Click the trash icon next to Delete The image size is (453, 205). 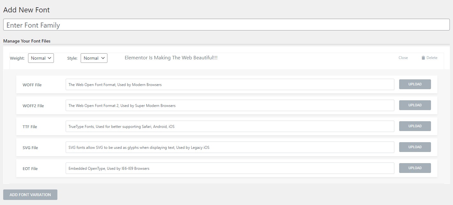pyautogui.click(x=423, y=58)
